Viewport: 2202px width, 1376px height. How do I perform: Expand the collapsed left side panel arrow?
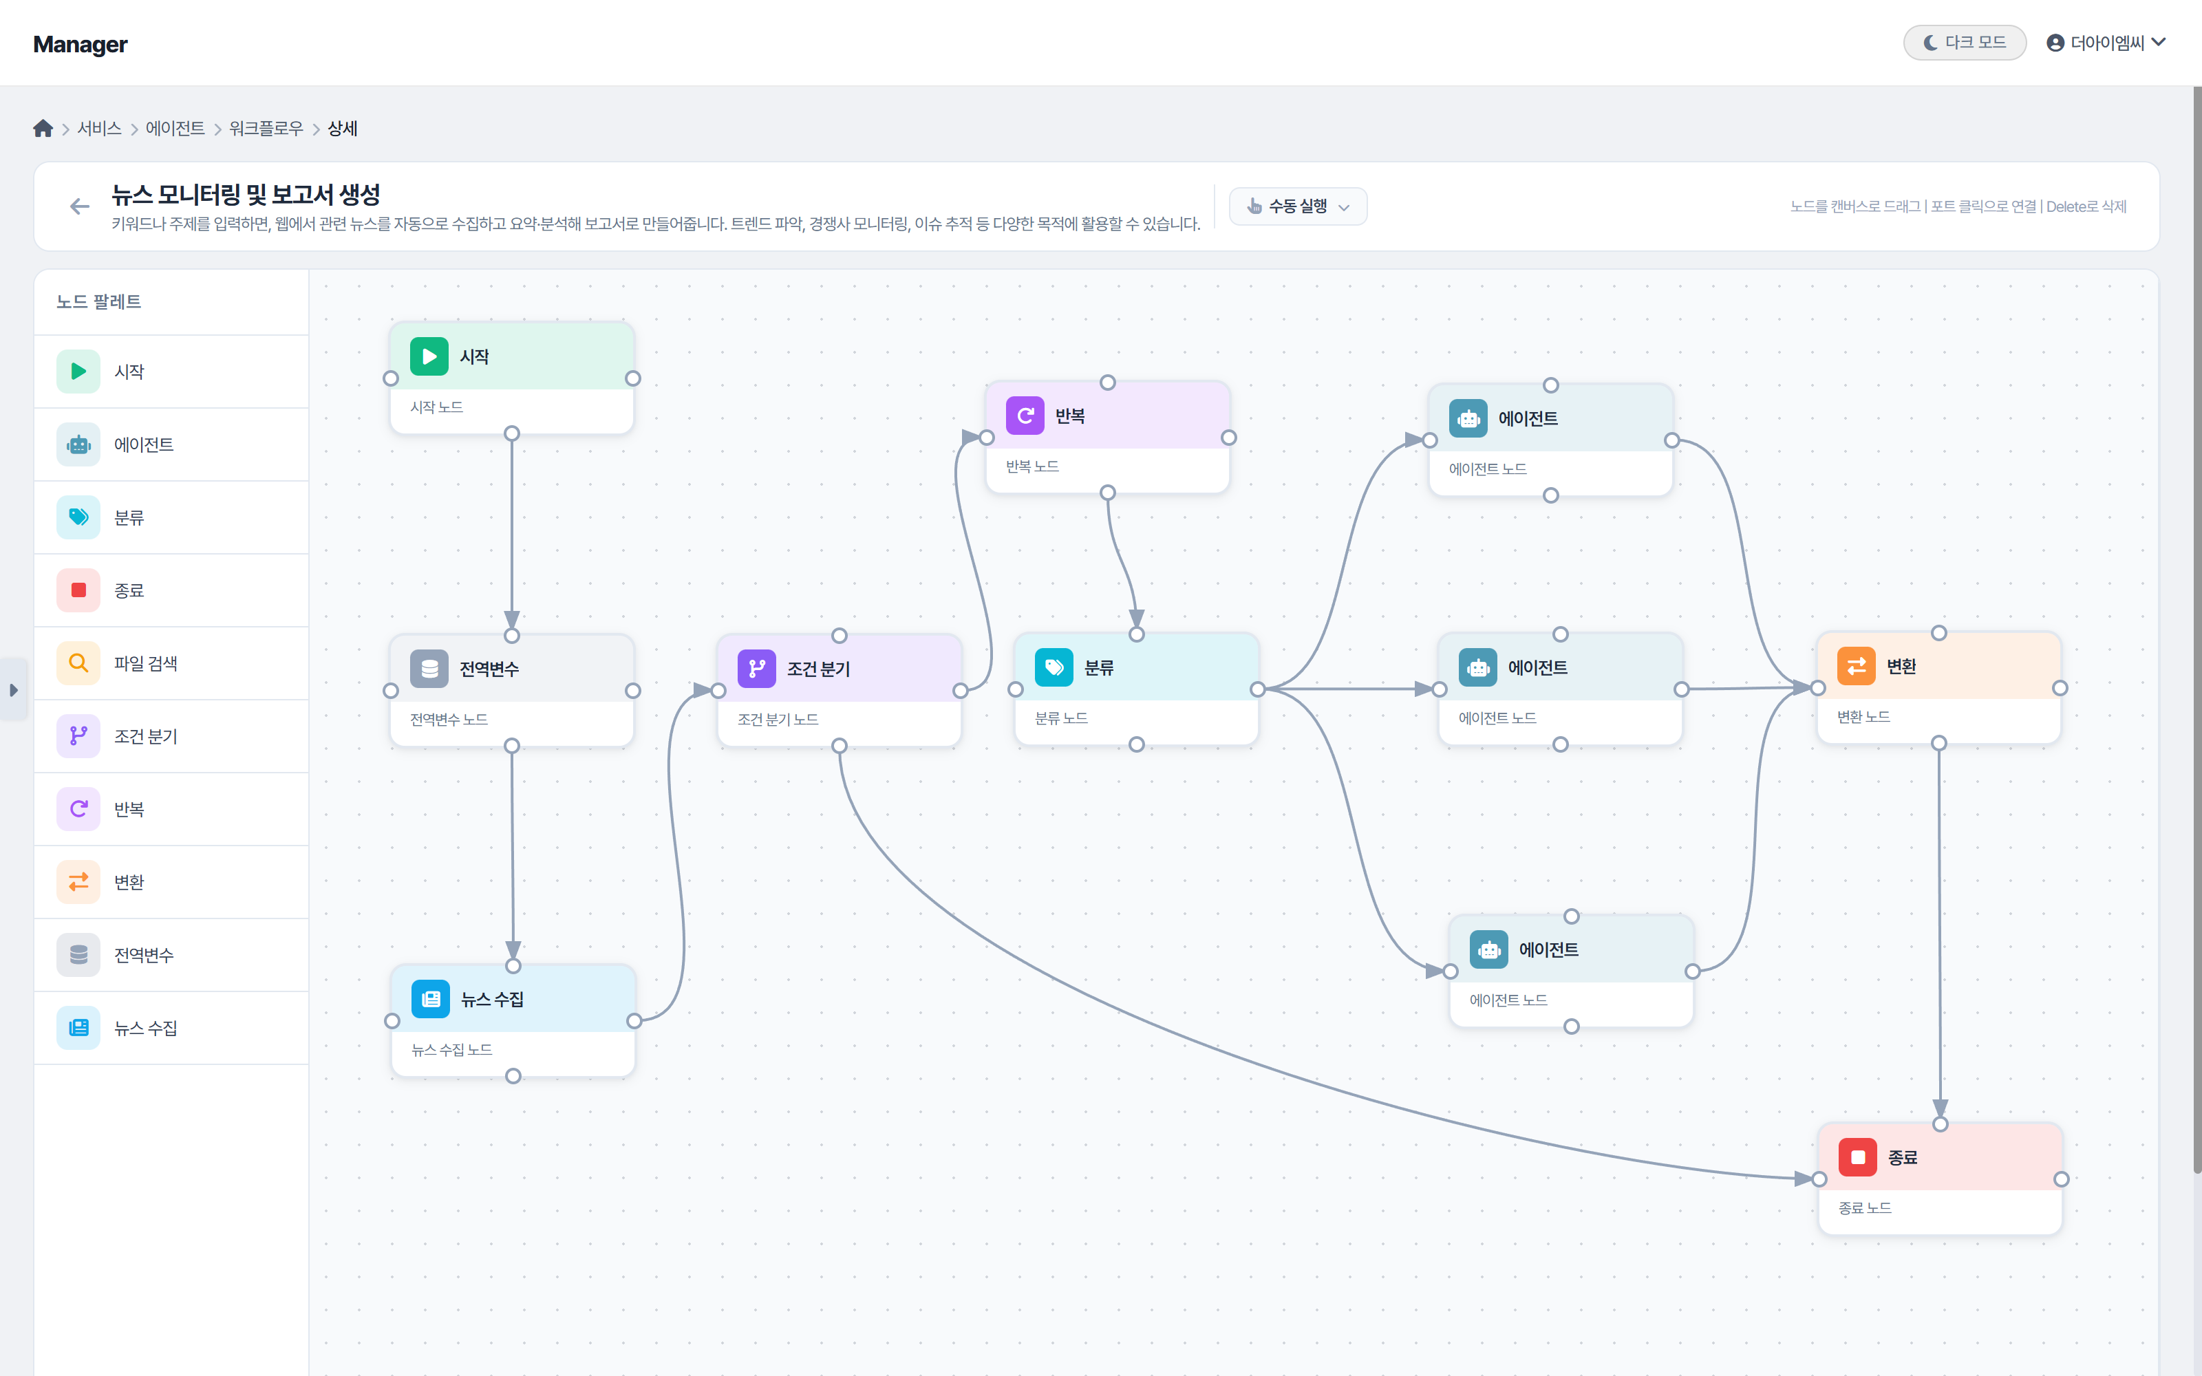[x=13, y=690]
